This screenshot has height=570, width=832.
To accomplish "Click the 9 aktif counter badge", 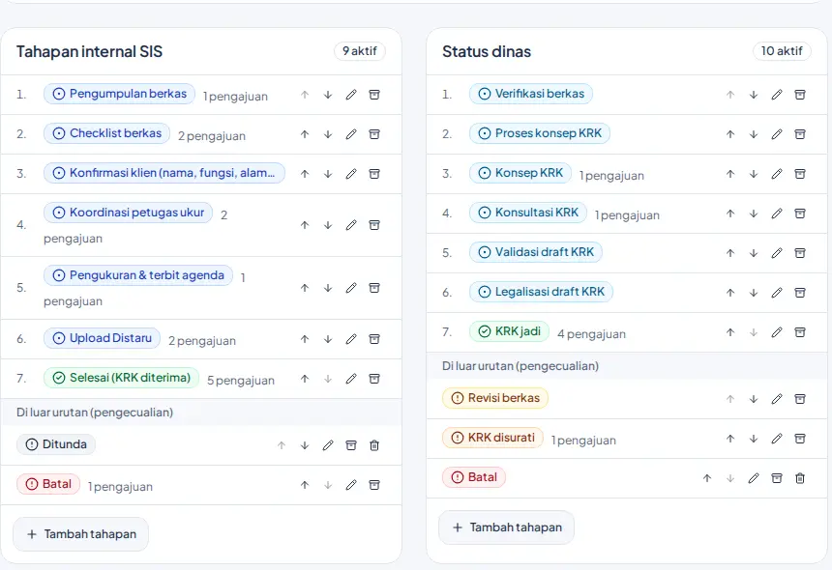I will point(360,51).
